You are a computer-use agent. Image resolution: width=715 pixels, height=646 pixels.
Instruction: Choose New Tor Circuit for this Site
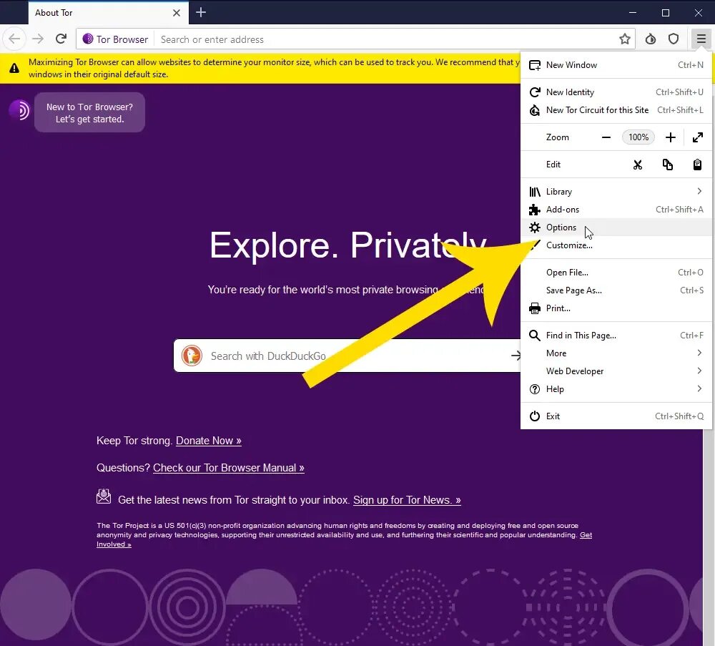tap(616, 110)
